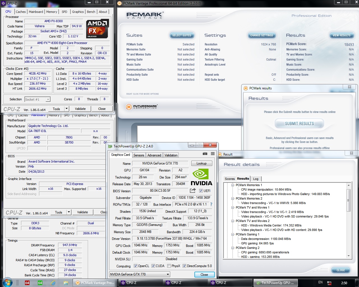Click the Result dialog title icon
The width and height of the screenshot is (359, 287).
pos(220,154)
